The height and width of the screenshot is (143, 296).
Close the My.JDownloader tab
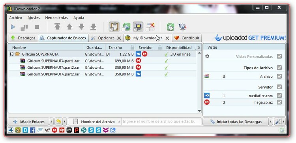[x=167, y=38]
